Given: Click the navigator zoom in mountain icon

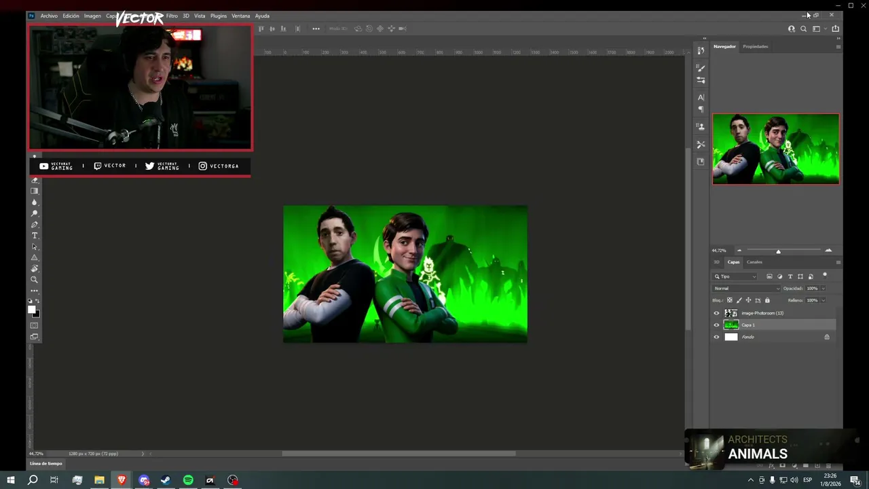Looking at the screenshot, I should pyautogui.click(x=828, y=251).
